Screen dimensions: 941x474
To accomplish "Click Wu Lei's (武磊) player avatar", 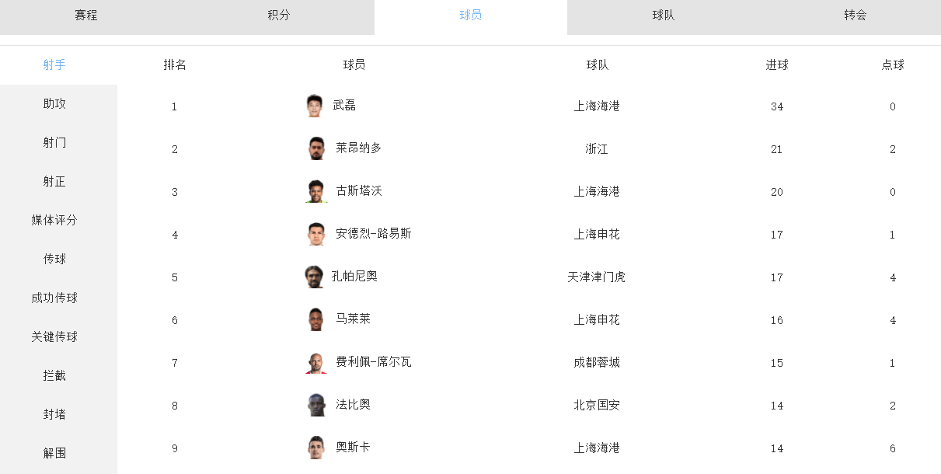I will pyautogui.click(x=314, y=106).
